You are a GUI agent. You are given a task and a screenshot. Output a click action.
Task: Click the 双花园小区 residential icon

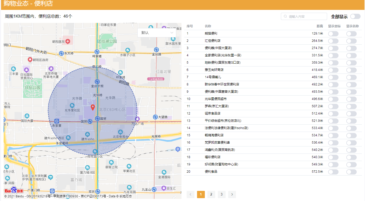(x=95, y=151)
